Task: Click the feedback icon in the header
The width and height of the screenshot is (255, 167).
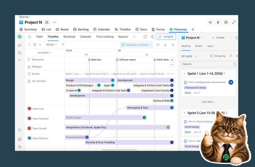Action: (226, 22)
